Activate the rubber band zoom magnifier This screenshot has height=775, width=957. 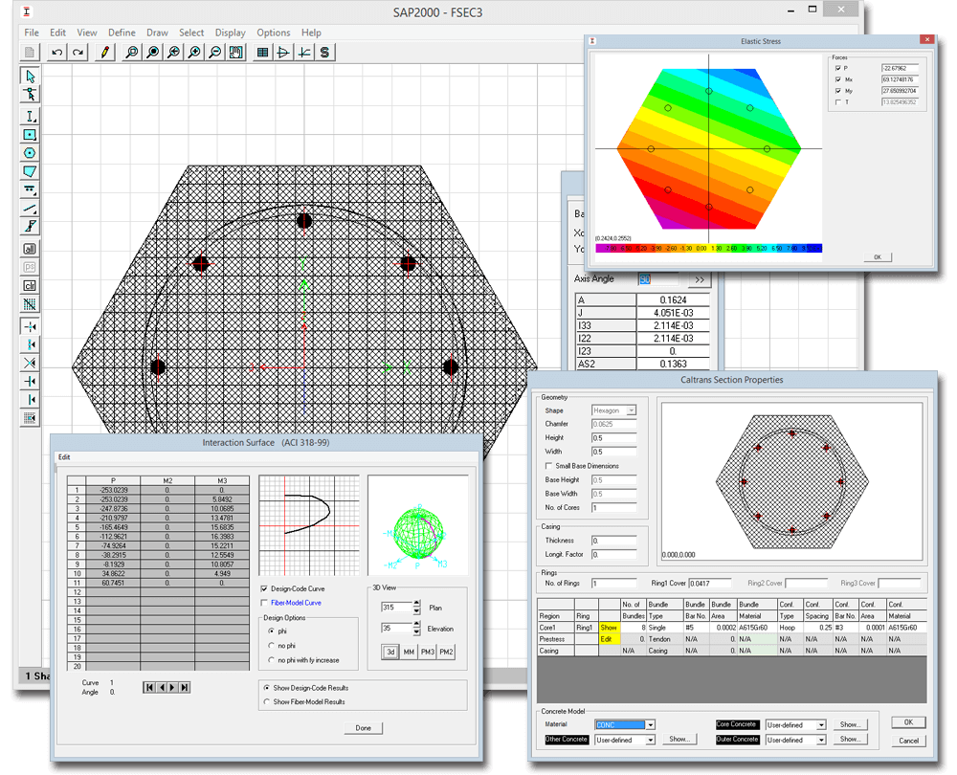point(131,53)
